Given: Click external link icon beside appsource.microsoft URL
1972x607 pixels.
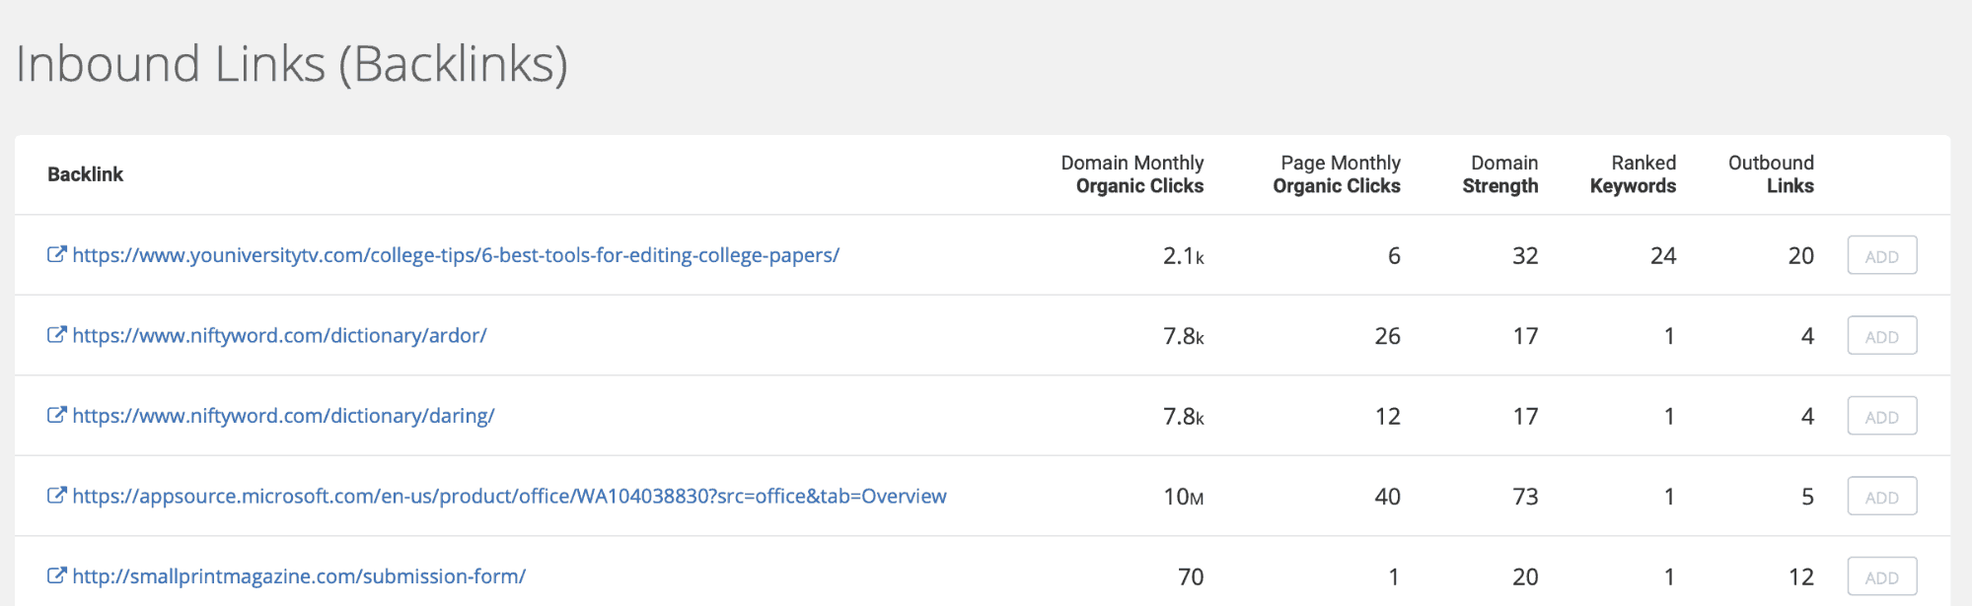Looking at the screenshot, I should coord(57,496).
